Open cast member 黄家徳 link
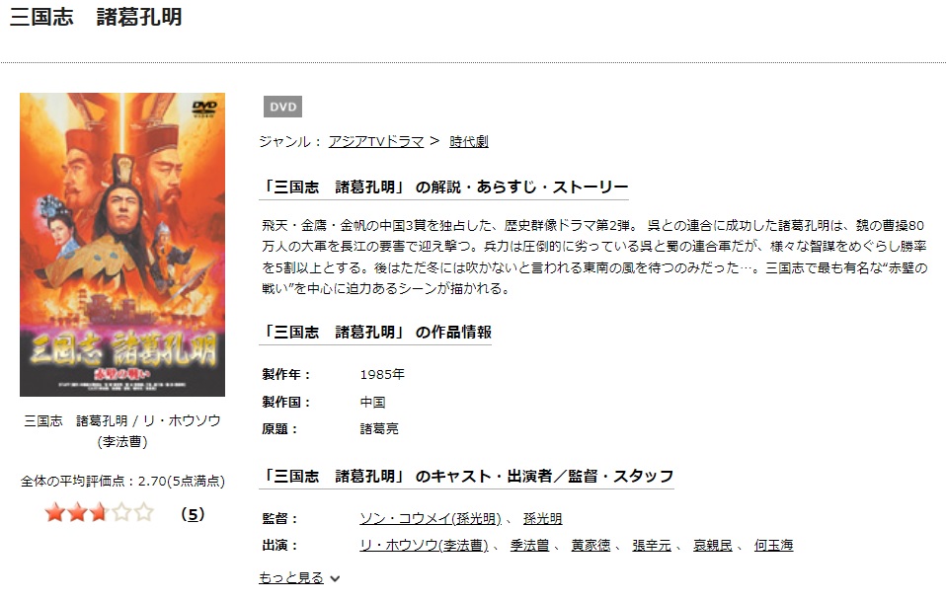This screenshot has height=601, width=946. click(591, 545)
